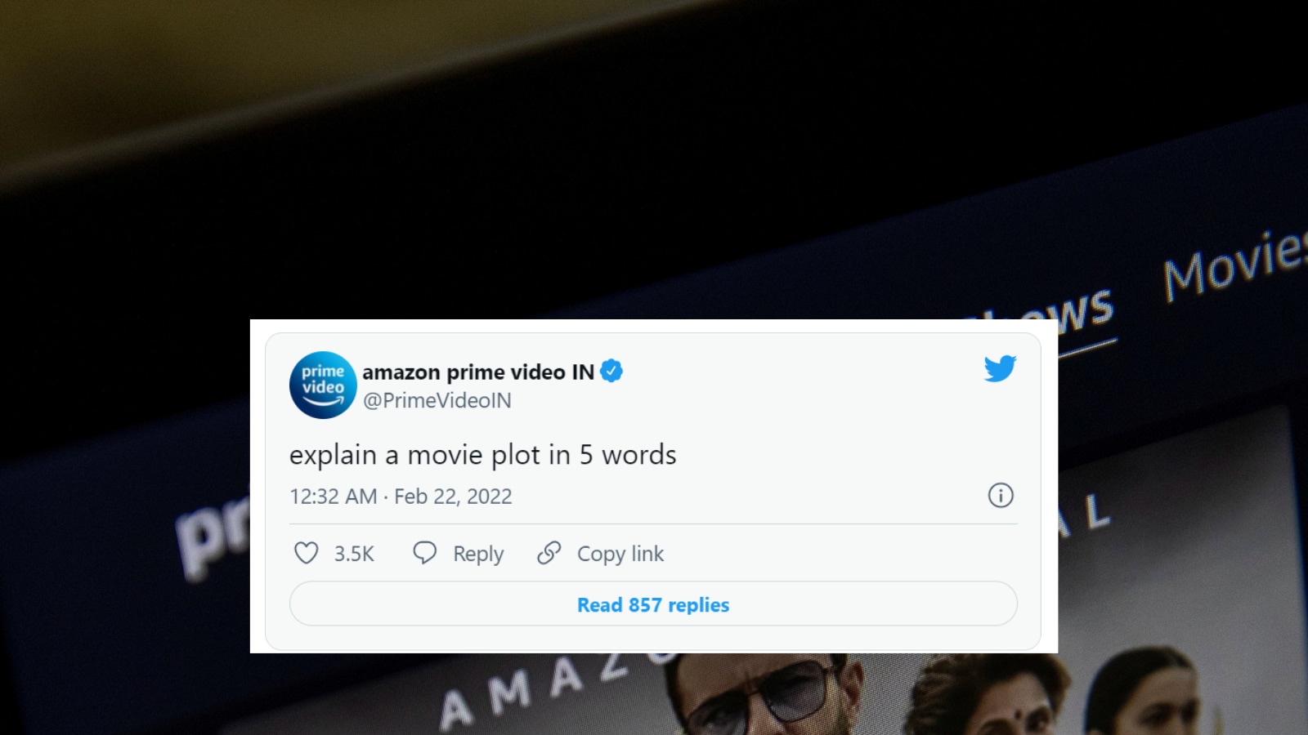Click the reply speech bubble icon
This screenshot has width=1308, height=735.
pos(424,553)
